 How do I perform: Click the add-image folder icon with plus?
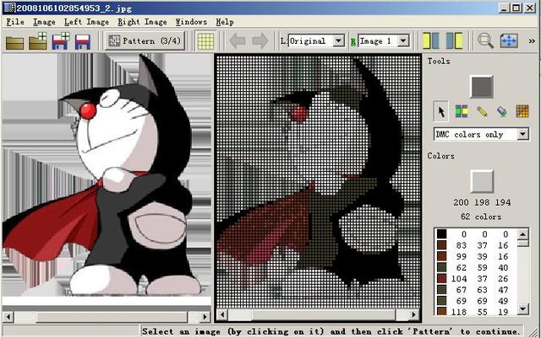37,41
